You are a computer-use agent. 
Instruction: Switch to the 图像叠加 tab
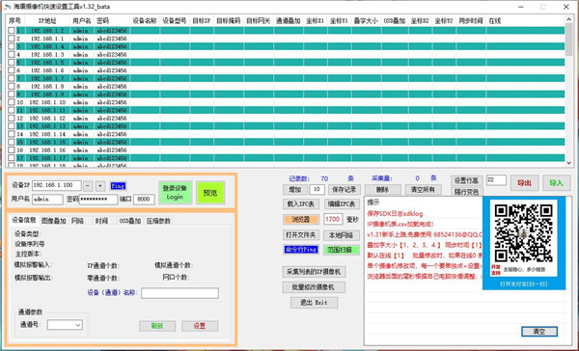tap(53, 221)
